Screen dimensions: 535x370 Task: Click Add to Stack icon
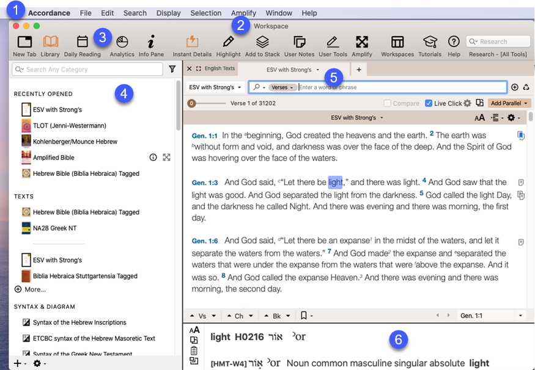pos(262,42)
